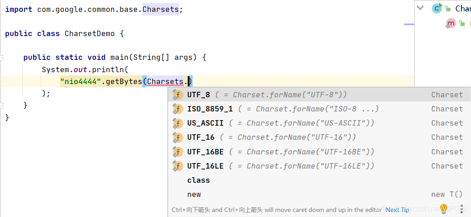Fold the main method via gutter marker
This screenshot has height=217, width=471.
click(x=1, y=57)
